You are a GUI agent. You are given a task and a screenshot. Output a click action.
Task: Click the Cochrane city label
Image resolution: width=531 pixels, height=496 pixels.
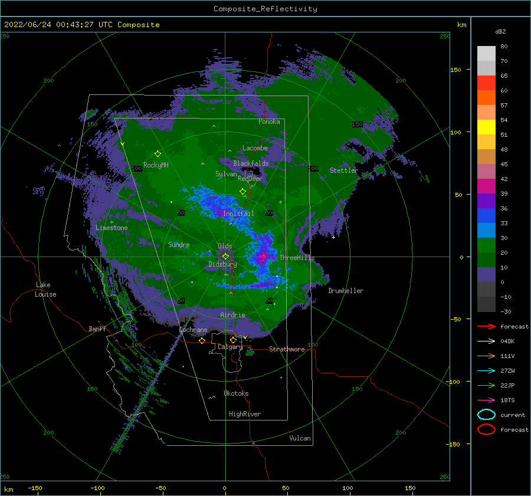(x=193, y=330)
